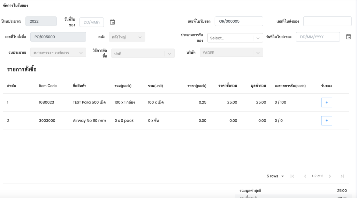Image resolution: width=357 pixels, height=198 pixels.
Task: Expand the 5 rows per page dropdown
Action: (x=275, y=176)
